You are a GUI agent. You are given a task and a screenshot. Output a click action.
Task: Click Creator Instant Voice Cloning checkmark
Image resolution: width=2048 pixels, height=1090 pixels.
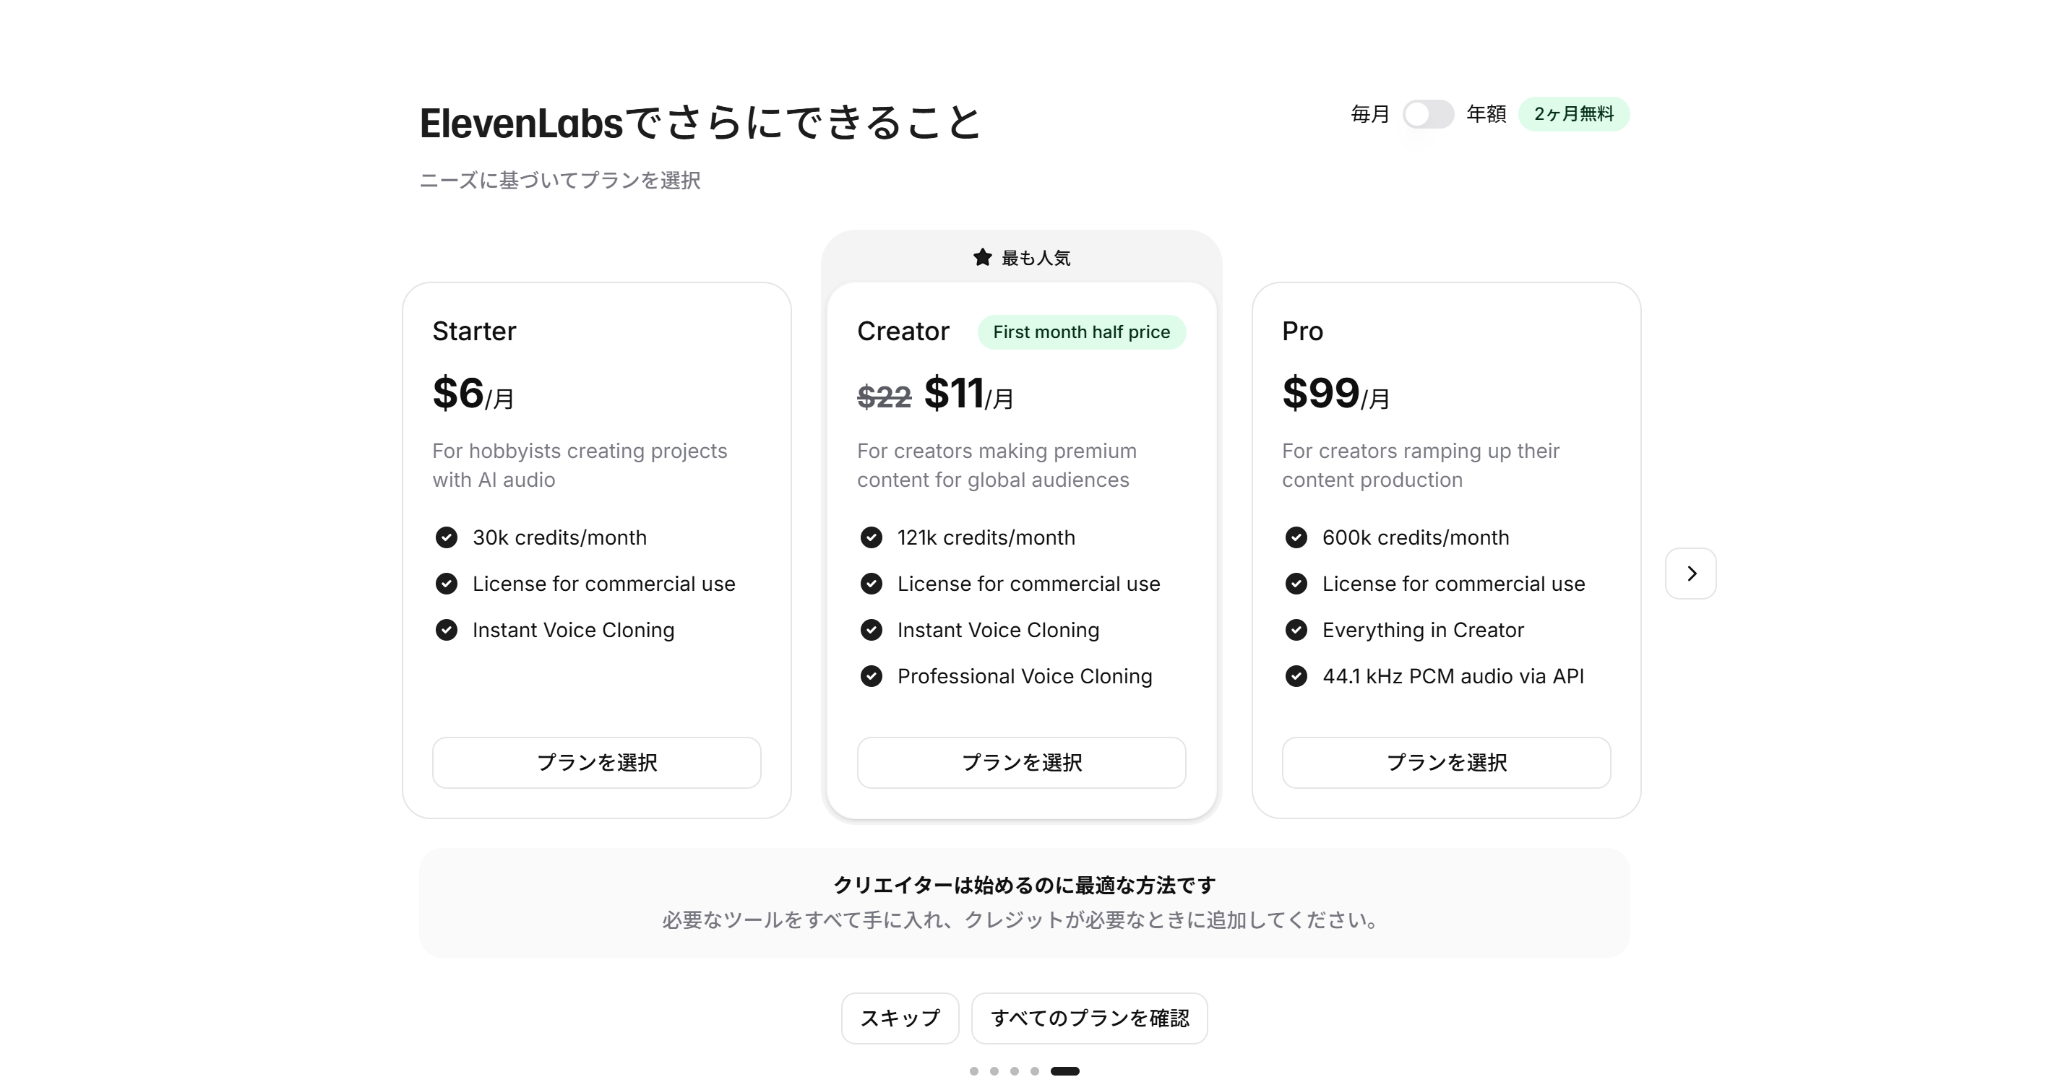pyautogui.click(x=872, y=630)
